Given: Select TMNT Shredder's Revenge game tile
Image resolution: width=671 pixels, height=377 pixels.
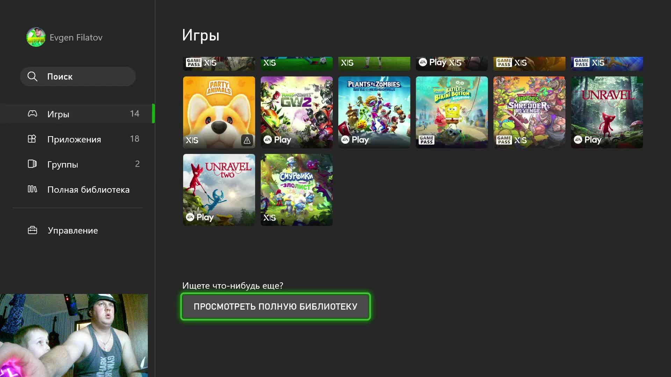Looking at the screenshot, I should [x=529, y=112].
